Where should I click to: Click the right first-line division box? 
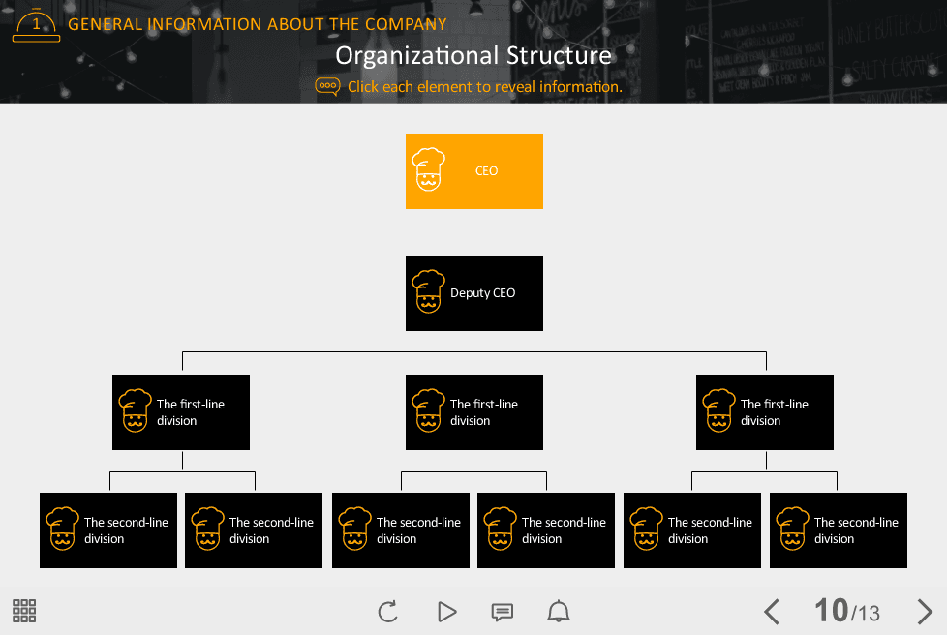coord(765,412)
